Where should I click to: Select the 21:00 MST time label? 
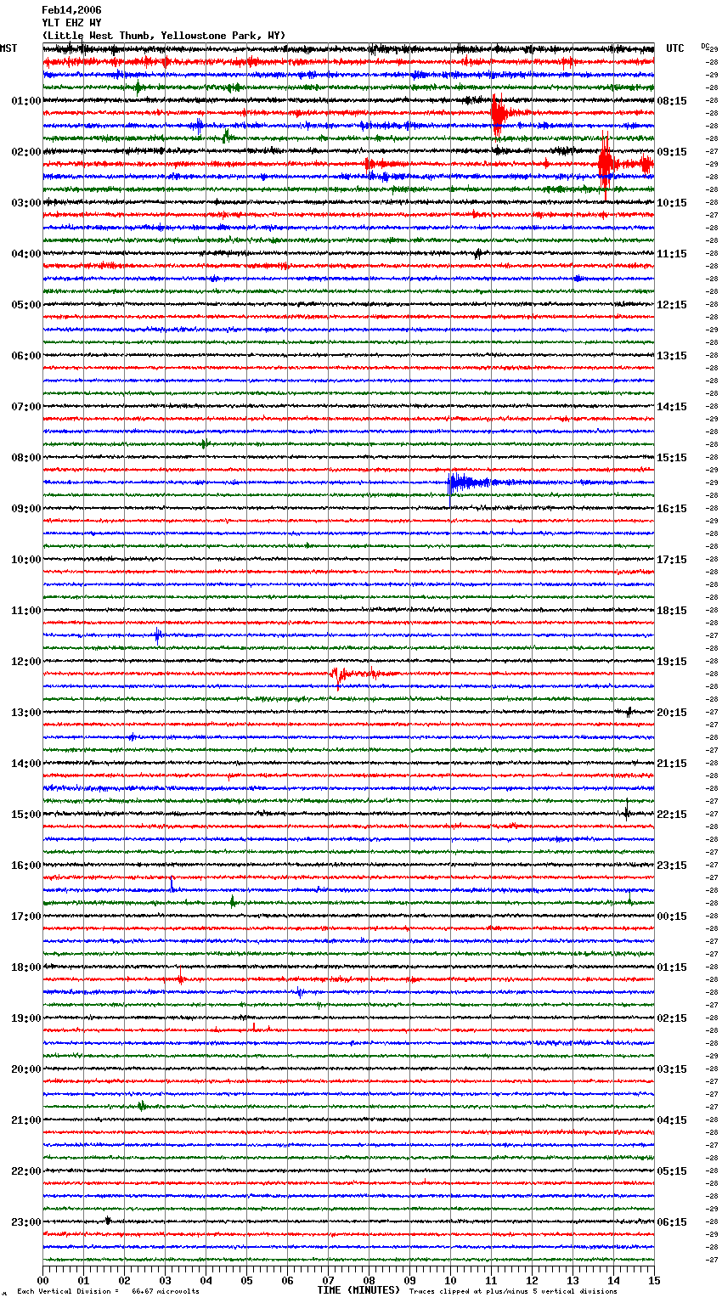point(26,1120)
